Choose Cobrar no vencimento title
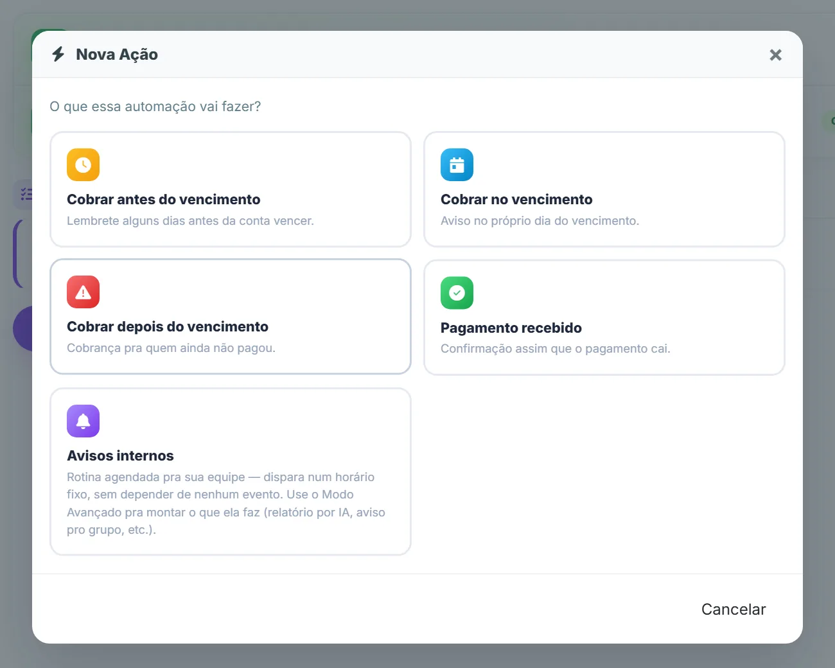The width and height of the screenshot is (835, 668). pyautogui.click(x=516, y=199)
